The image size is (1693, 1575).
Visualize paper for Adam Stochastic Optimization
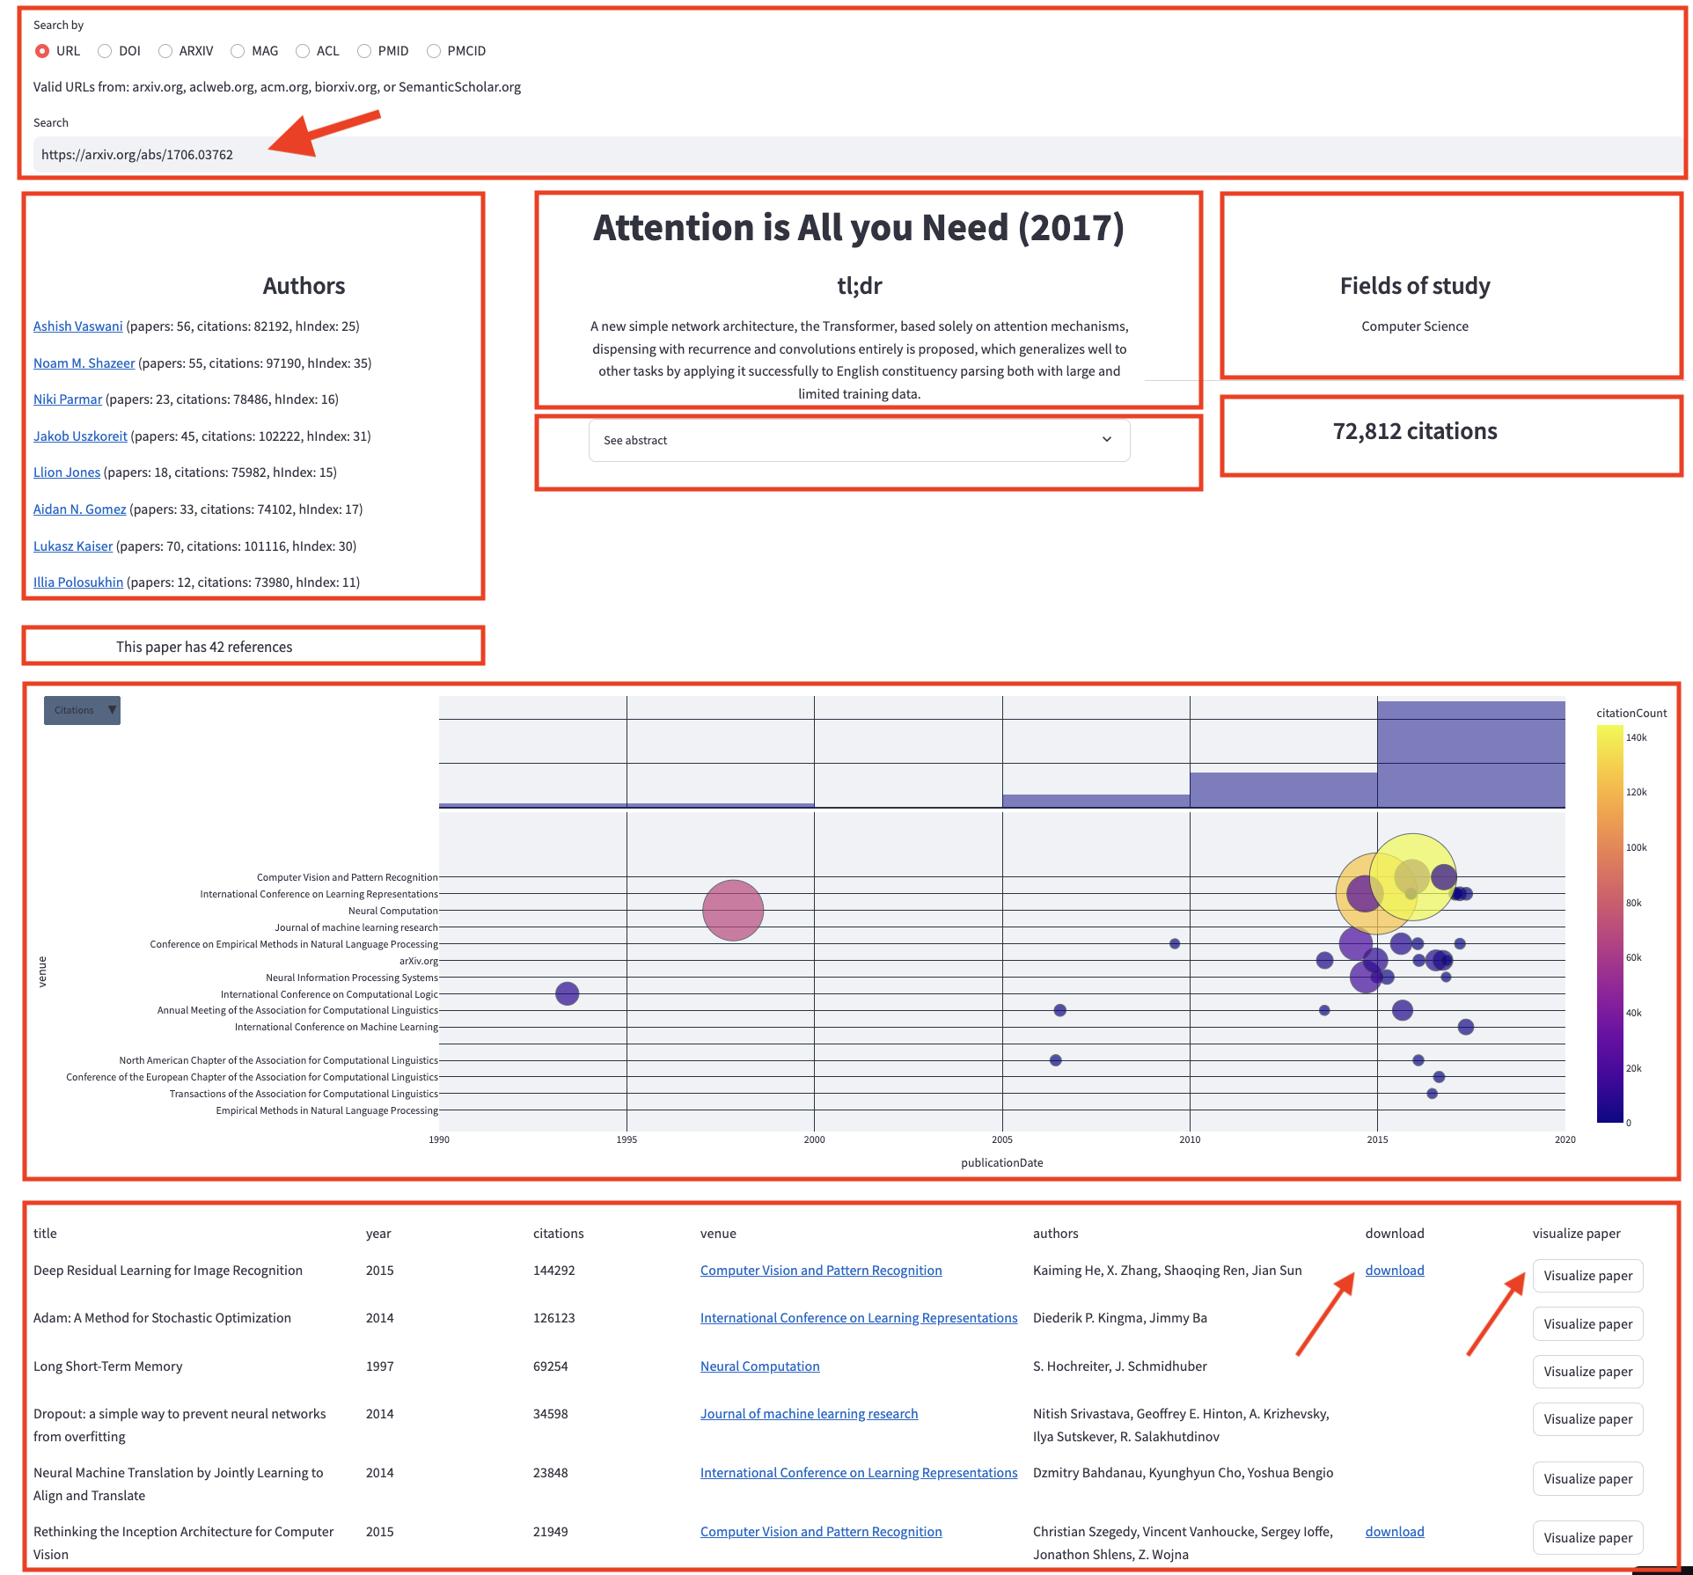(x=1587, y=1324)
